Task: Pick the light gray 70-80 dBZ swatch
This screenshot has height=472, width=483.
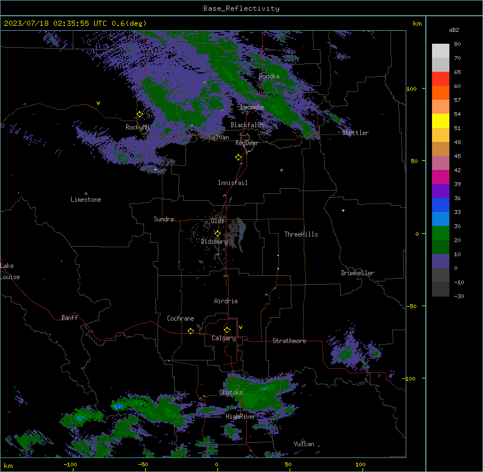Action: tap(440, 51)
